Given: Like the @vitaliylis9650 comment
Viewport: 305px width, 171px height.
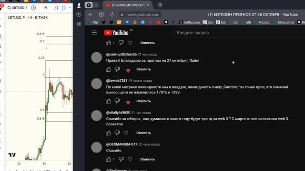Looking at the screenshot, I should tap(108, 133).
